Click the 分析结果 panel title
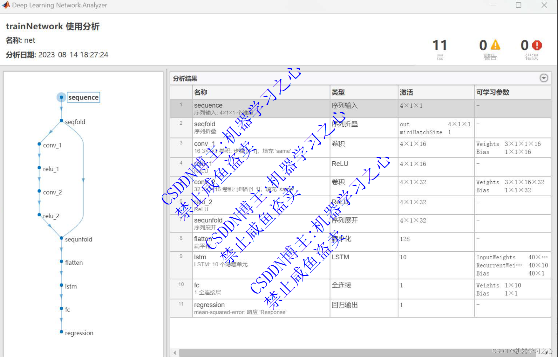This screenshot has width=558, height=357. click(185, 79)
